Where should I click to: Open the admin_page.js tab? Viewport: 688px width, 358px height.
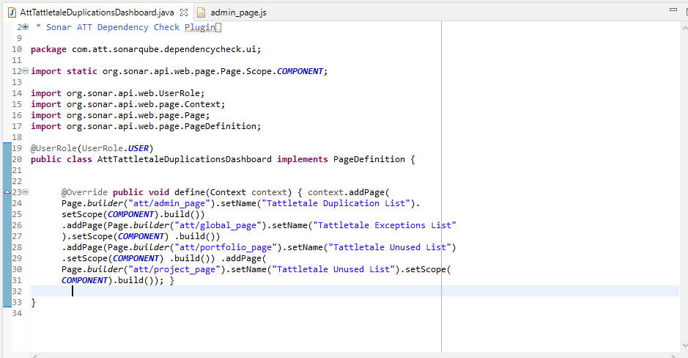[238, 12]
